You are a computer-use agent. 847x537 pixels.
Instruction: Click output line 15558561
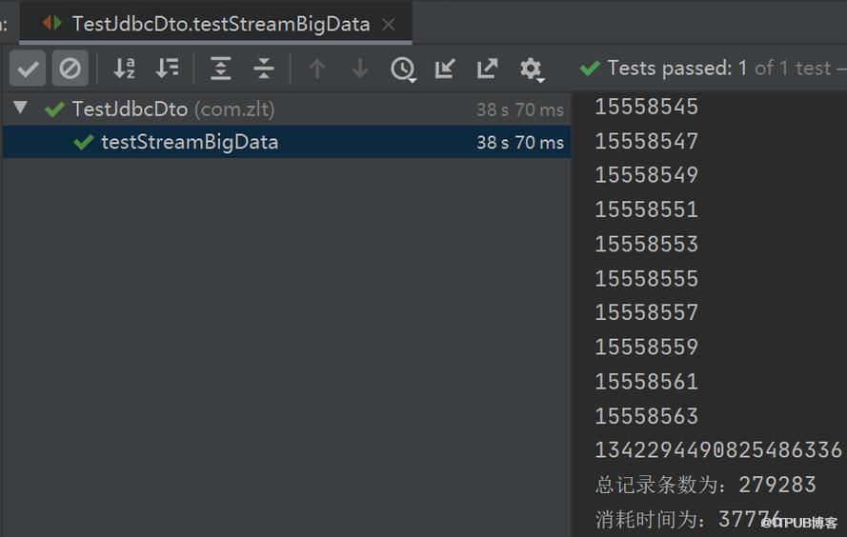(647, 382)
